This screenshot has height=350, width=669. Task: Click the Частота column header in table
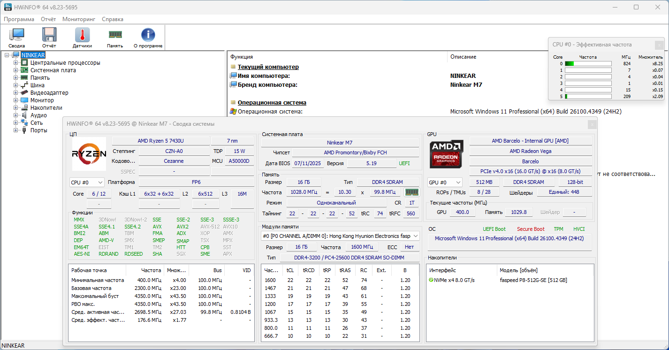point(151,270)
